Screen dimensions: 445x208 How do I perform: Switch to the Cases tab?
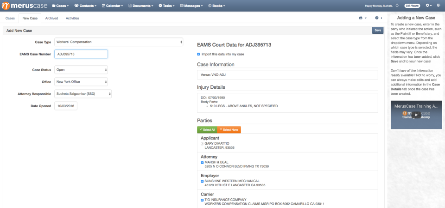(10, 18)
